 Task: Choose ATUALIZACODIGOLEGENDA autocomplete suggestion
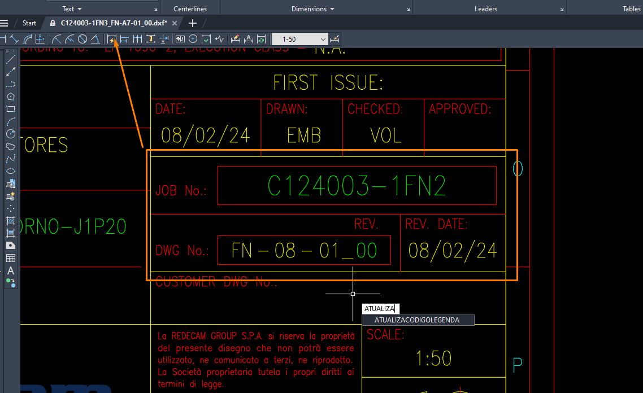click(417, 320)
